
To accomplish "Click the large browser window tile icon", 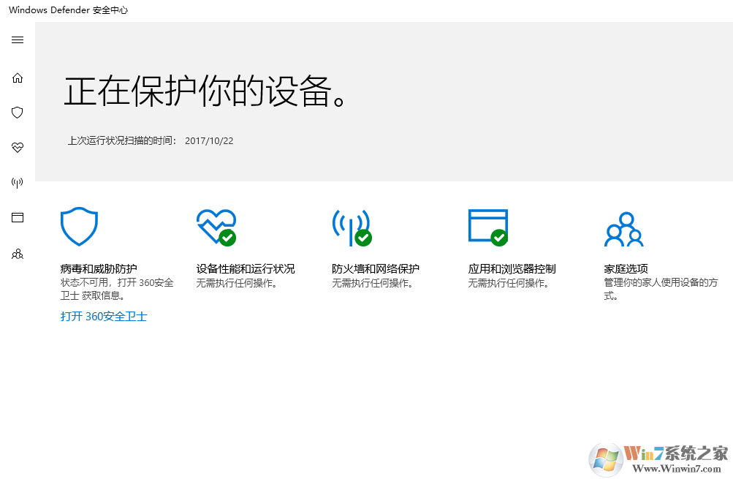I will pyautogui.click(x=487, y=227).
